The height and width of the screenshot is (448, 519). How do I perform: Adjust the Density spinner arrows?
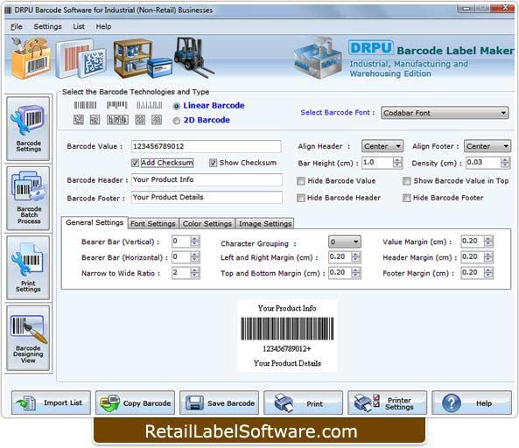[505, 163]
